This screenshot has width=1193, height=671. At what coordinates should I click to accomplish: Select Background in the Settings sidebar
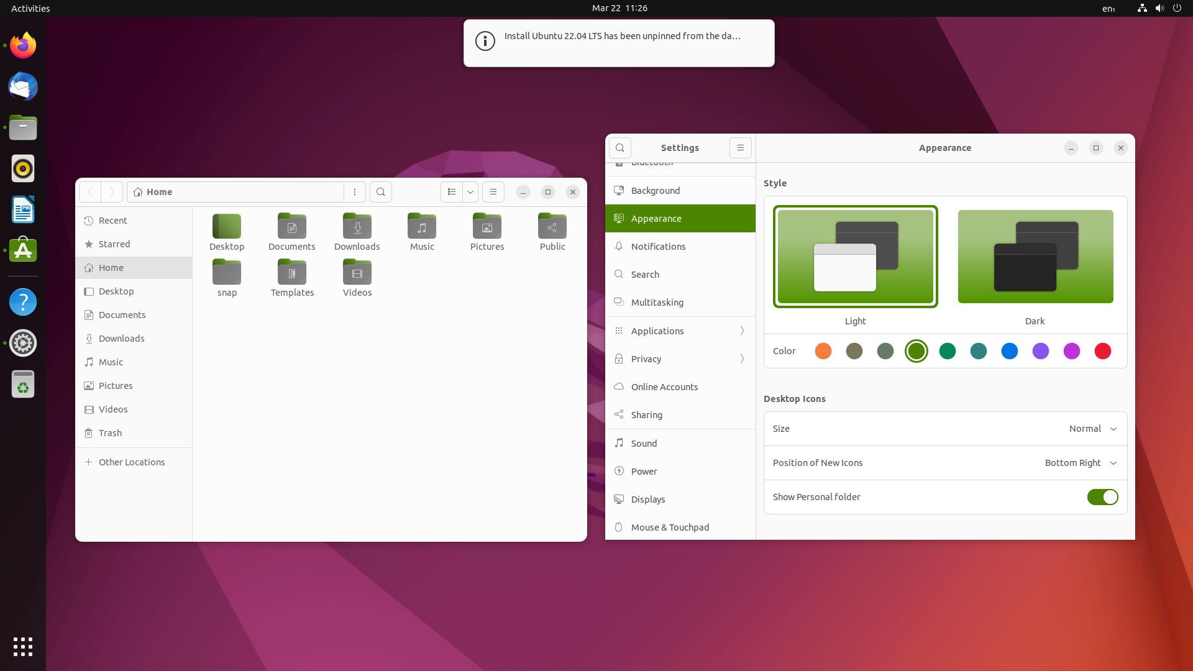656,191
